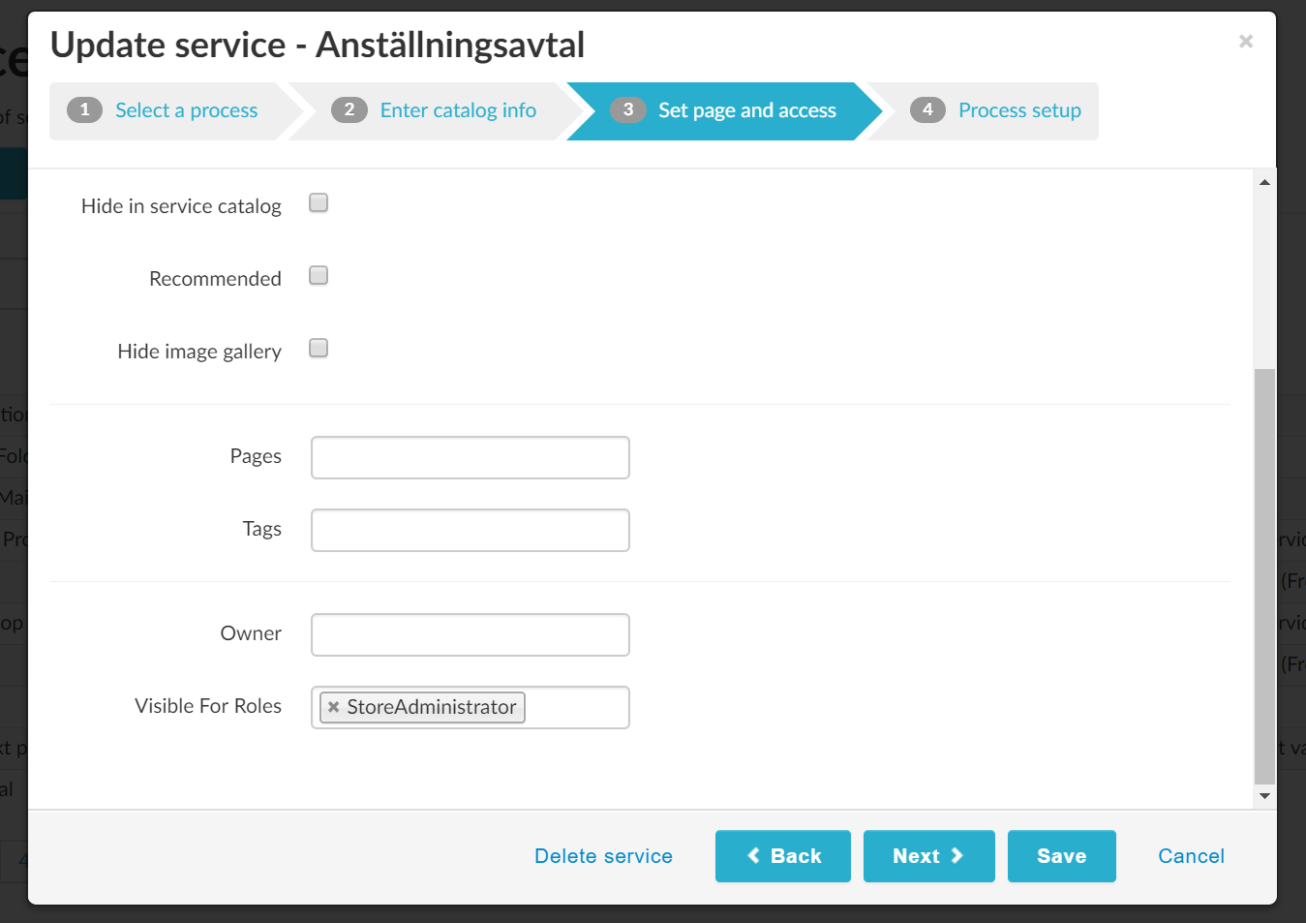Tick the Recommended checkbox
The height and width of the screenshot is (923, 1306).
(x=319, y=276)
